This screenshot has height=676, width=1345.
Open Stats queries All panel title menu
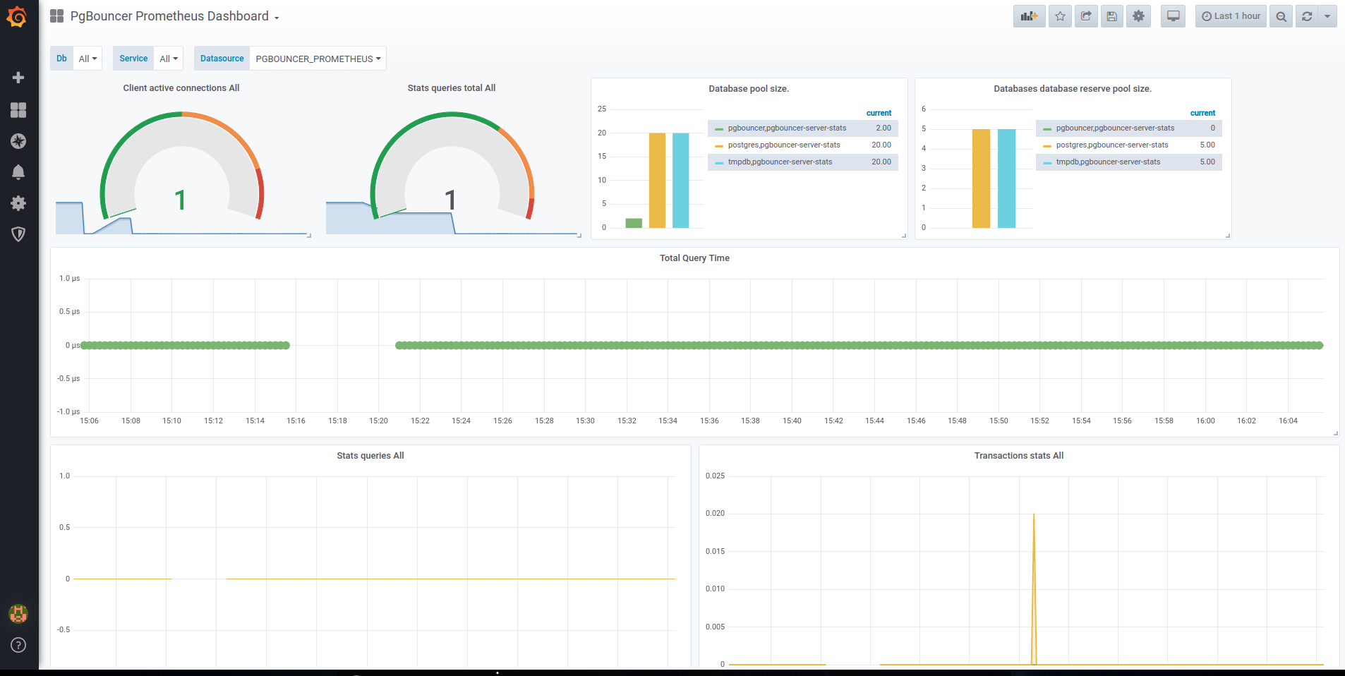pyautogui.click(x=370, y=456)
